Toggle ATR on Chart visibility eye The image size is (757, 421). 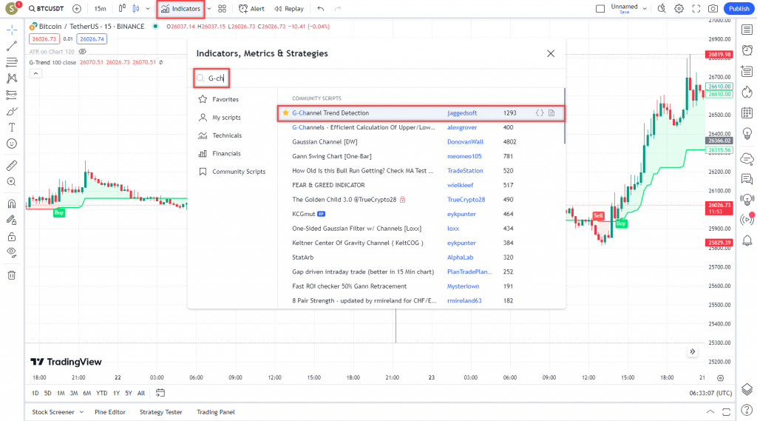pos(83,52)
